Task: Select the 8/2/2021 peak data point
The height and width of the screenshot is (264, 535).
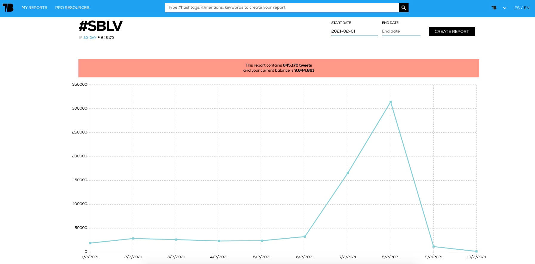Action: click(x=391, y=102)
